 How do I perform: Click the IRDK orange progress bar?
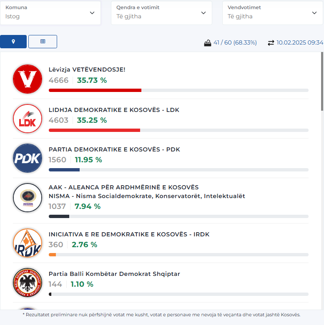[178, 255]
